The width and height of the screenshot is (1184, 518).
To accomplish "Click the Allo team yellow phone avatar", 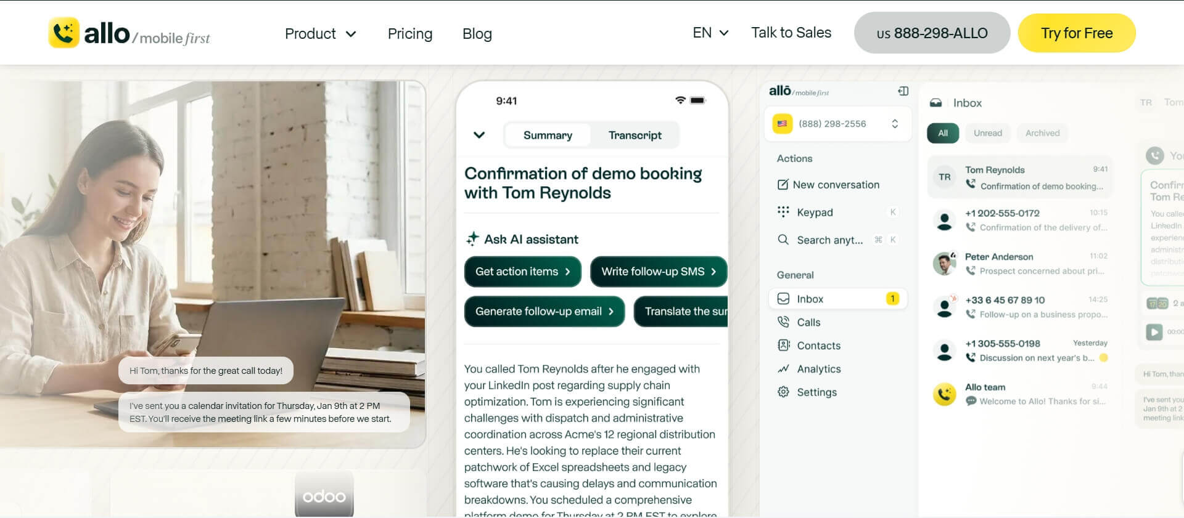I will [x=944, y=394].
